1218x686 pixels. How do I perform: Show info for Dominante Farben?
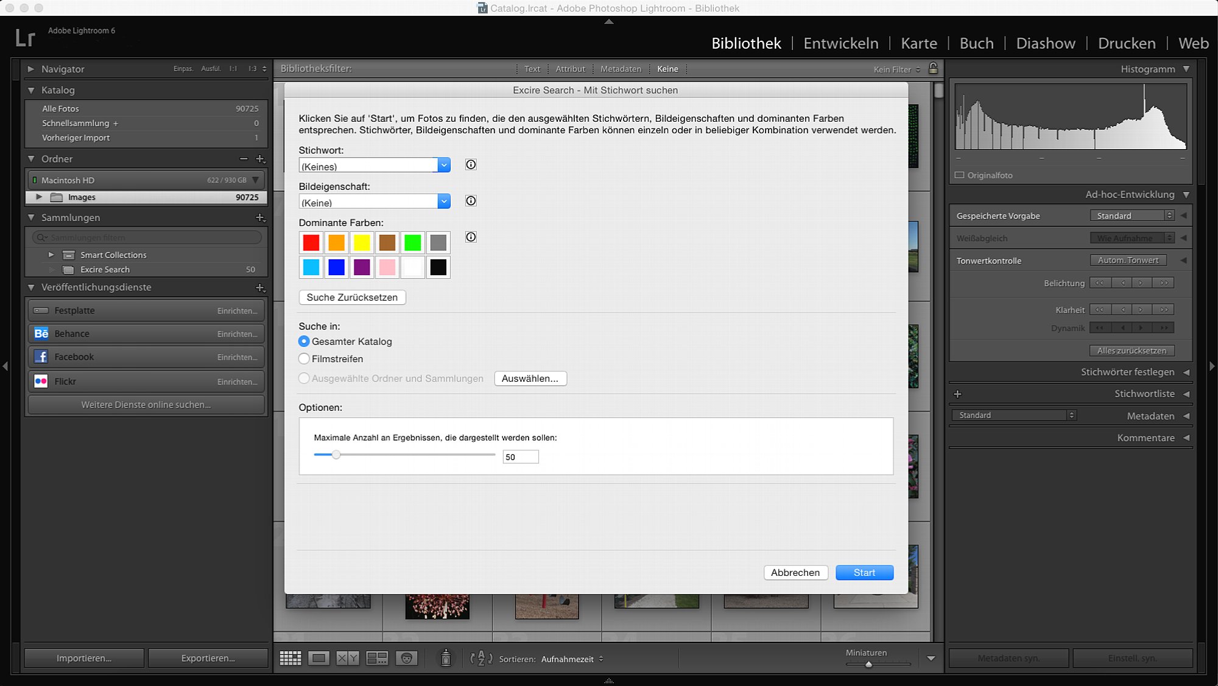coord(471,237)
